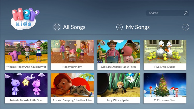Select the Are You Sleeping Brother John thumbnail

[x=72, y=85]
